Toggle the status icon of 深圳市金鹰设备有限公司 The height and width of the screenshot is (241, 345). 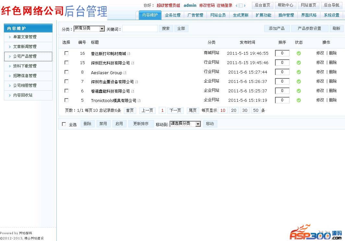point(299,82)
